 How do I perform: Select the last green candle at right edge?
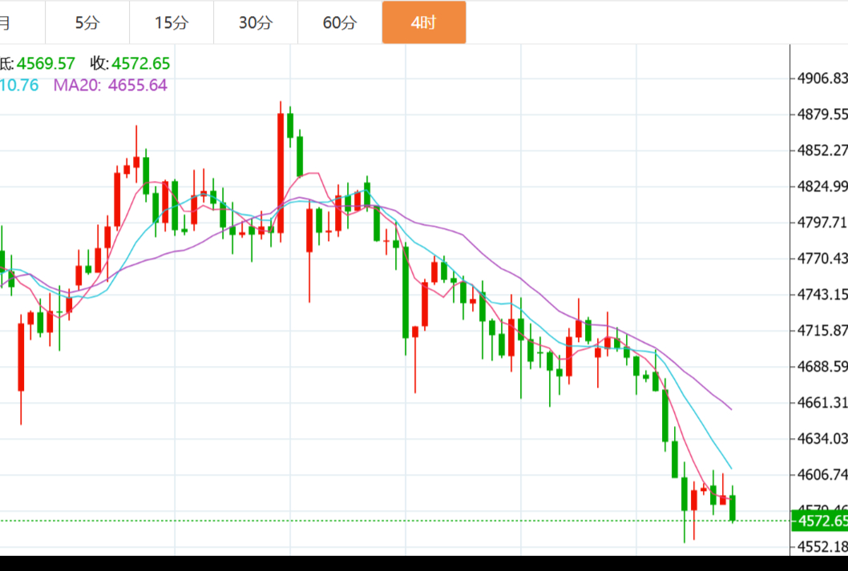point(733,507)
